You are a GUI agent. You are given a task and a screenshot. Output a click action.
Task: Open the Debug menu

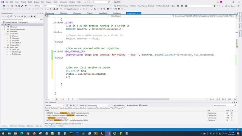36,2
